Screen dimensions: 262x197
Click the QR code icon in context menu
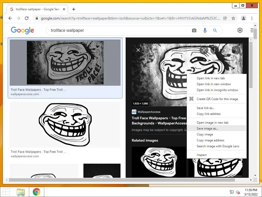tap(191, 99)
